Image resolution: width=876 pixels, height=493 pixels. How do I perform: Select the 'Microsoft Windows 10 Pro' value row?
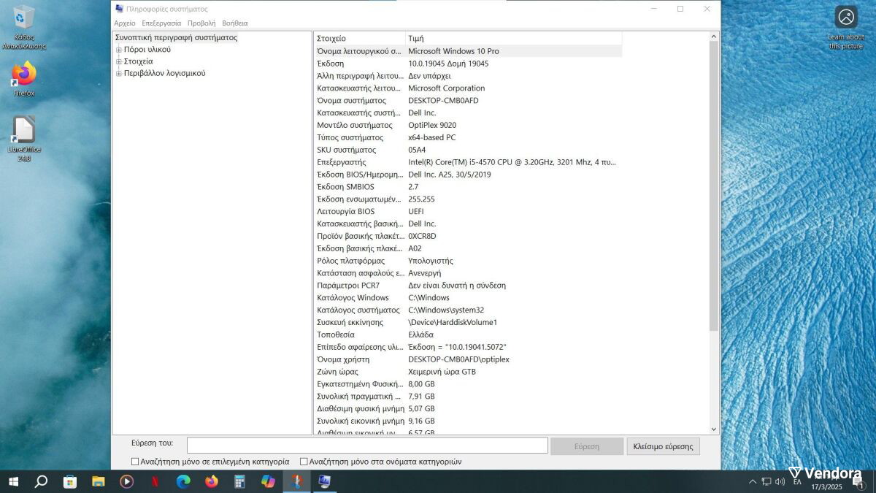(468, 51)
